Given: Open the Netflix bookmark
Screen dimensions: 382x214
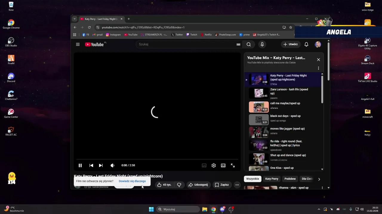Looking at the screenshot, I should pyautogui.click(x=206, y=35).
